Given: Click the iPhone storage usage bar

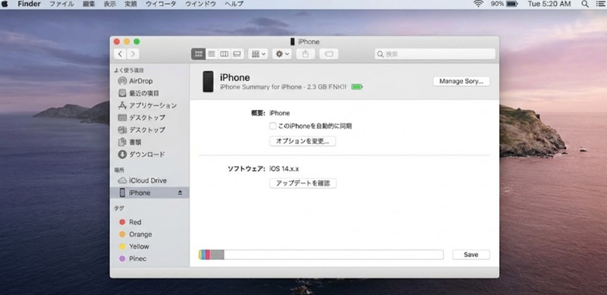Looking at the screenshot, I should click(321, 255).
